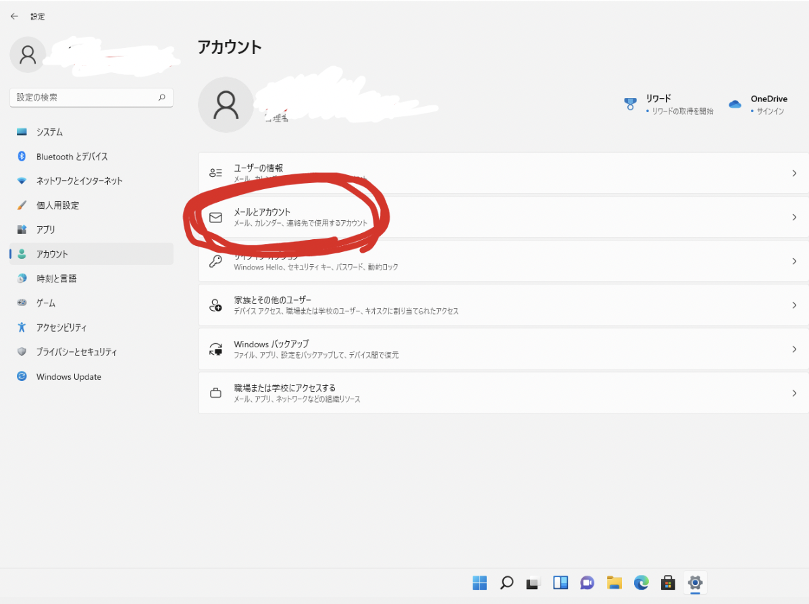Click the game controller icon
Screen dimensions: 809x604
[x=22, y=303]
